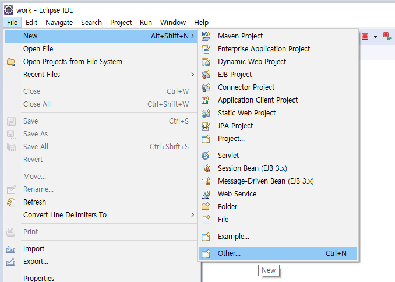Click the Eclipse application icon in title bar

[x=9, y=10]
